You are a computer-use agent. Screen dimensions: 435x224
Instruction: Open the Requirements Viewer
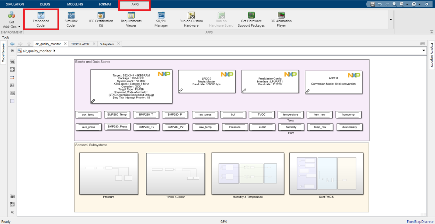click(x=131, y=19)
